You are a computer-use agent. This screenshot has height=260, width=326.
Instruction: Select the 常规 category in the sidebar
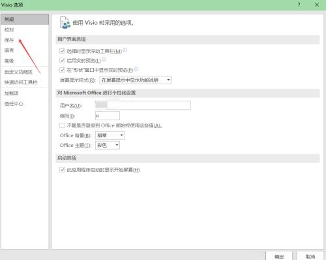pyautogui.click(x=25, y=20)
